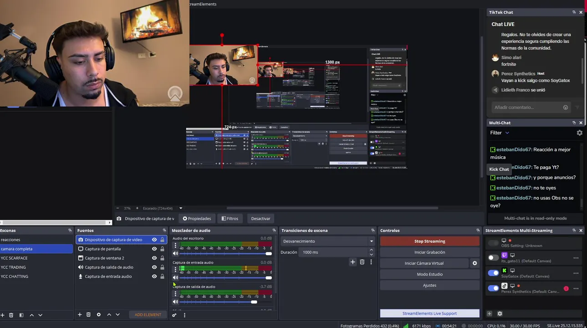Open Captura de entrada audio three-dot menu
The image size is (587, 328).
point(175,270)
